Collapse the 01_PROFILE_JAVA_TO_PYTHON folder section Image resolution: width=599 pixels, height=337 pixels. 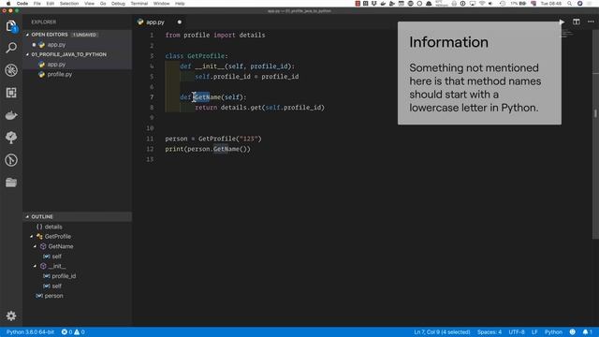point(27,54)
